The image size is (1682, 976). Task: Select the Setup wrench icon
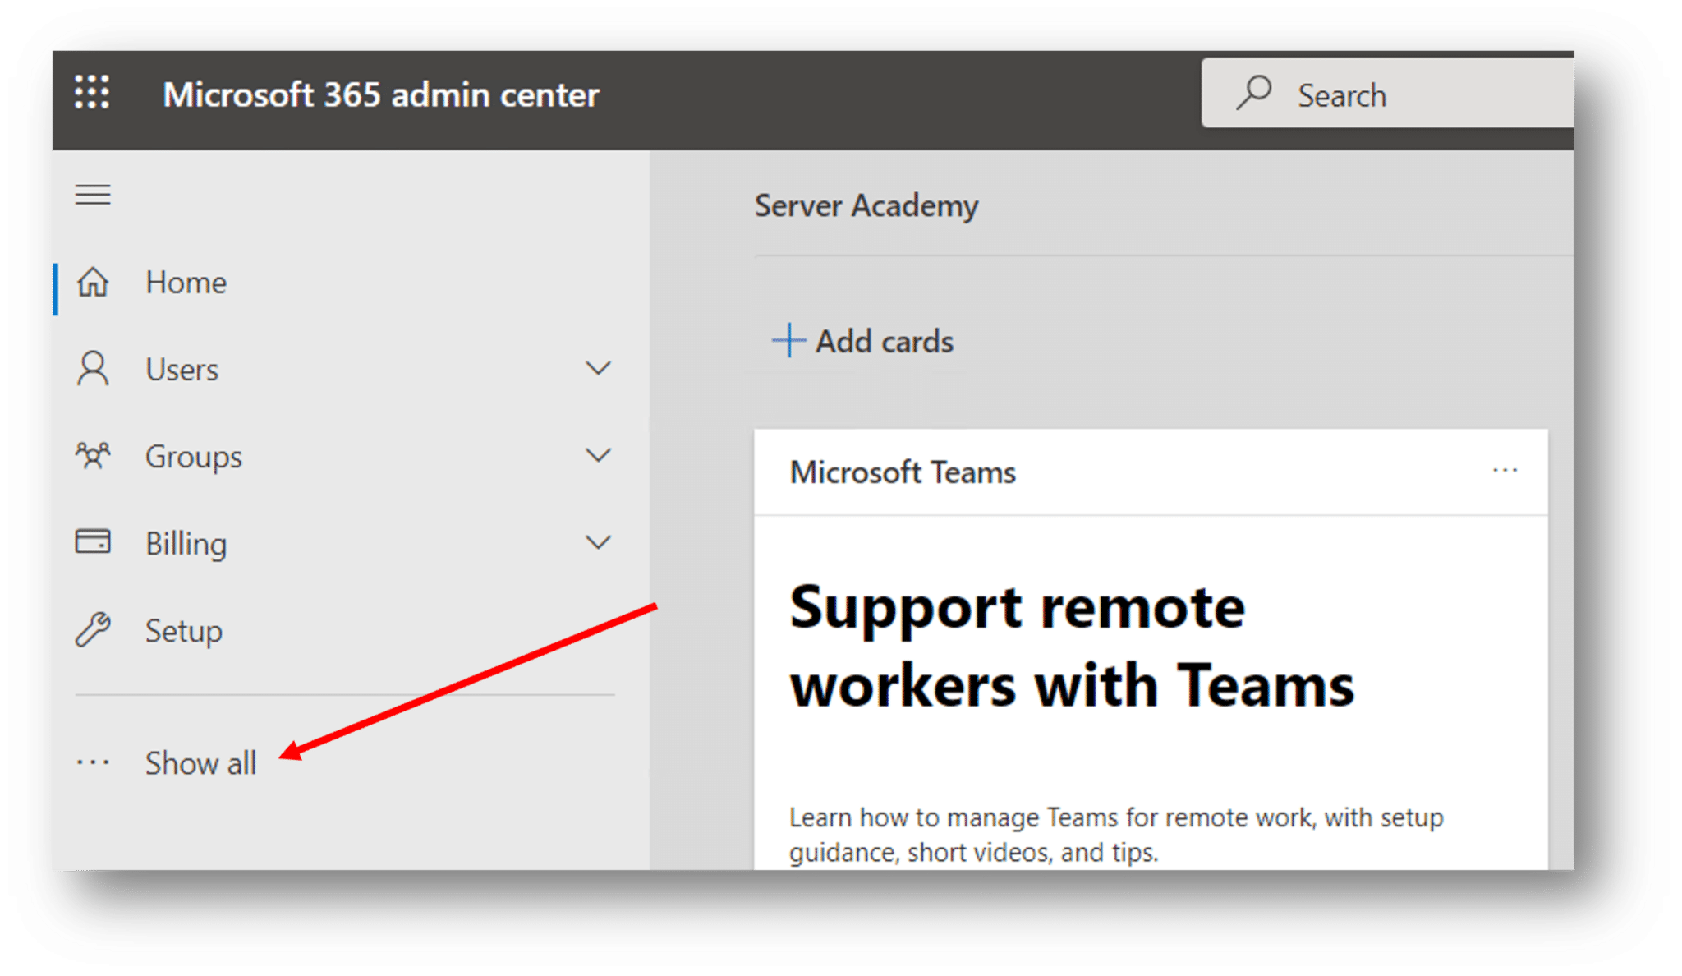click(93, 630)
